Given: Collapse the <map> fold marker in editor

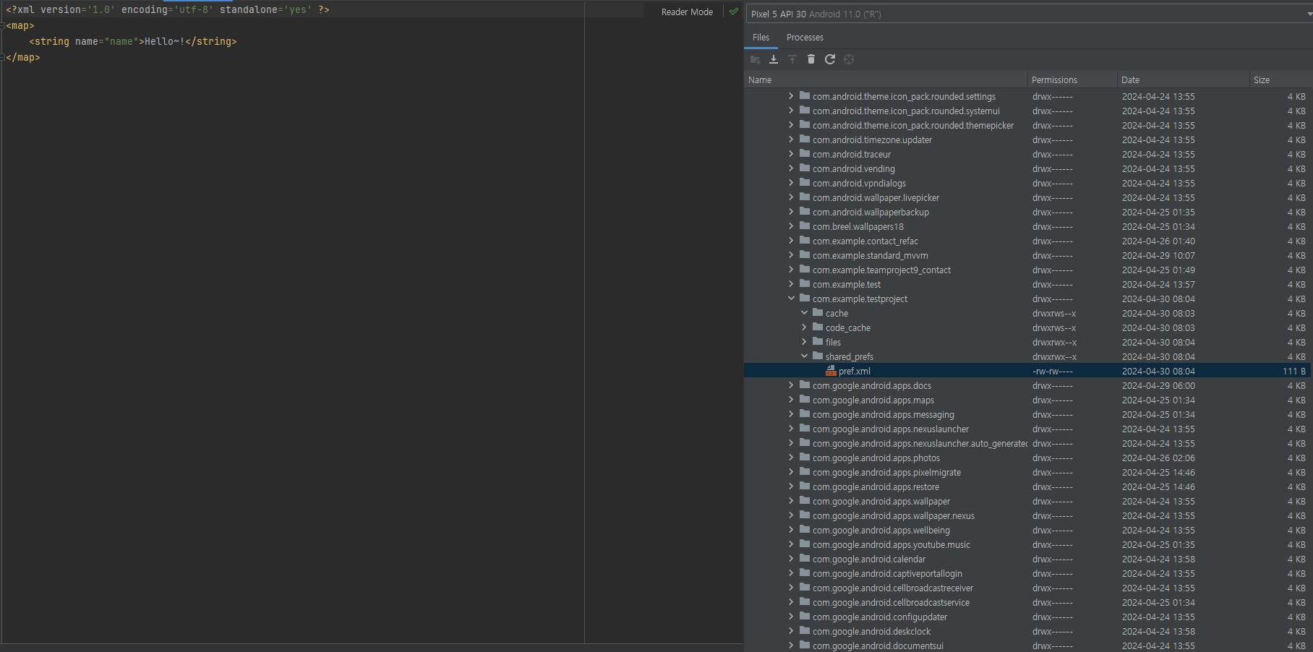Looking at the screenshot, I should [x=3, y=26].
